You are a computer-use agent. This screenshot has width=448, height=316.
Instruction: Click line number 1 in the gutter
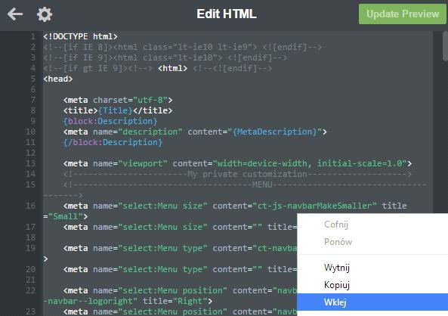tap(33, 36)
